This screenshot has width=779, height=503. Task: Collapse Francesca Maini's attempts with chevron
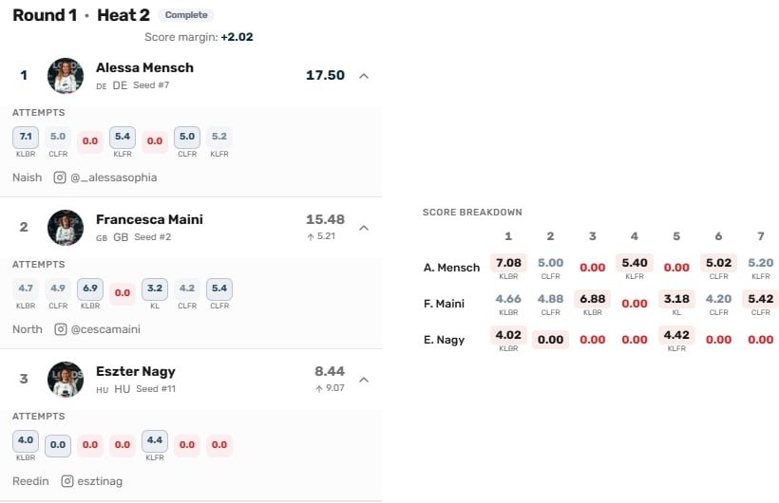363,228
